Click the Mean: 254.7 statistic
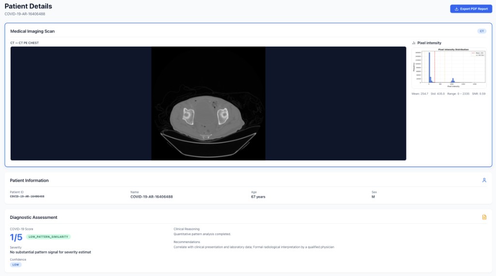496x276 pixels. pos(420,94)
